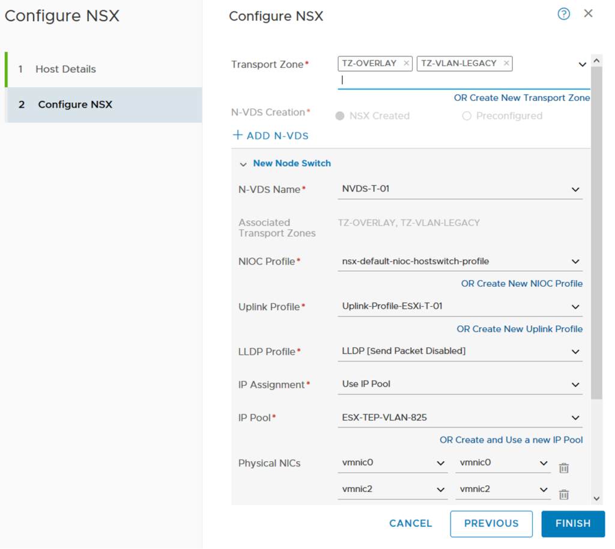Click the ADD N-VDS label

277,136
